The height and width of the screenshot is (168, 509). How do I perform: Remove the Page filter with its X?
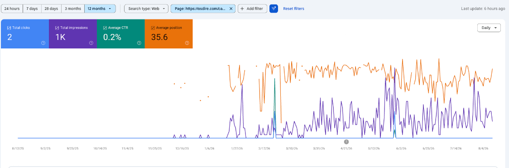(231, 9)
